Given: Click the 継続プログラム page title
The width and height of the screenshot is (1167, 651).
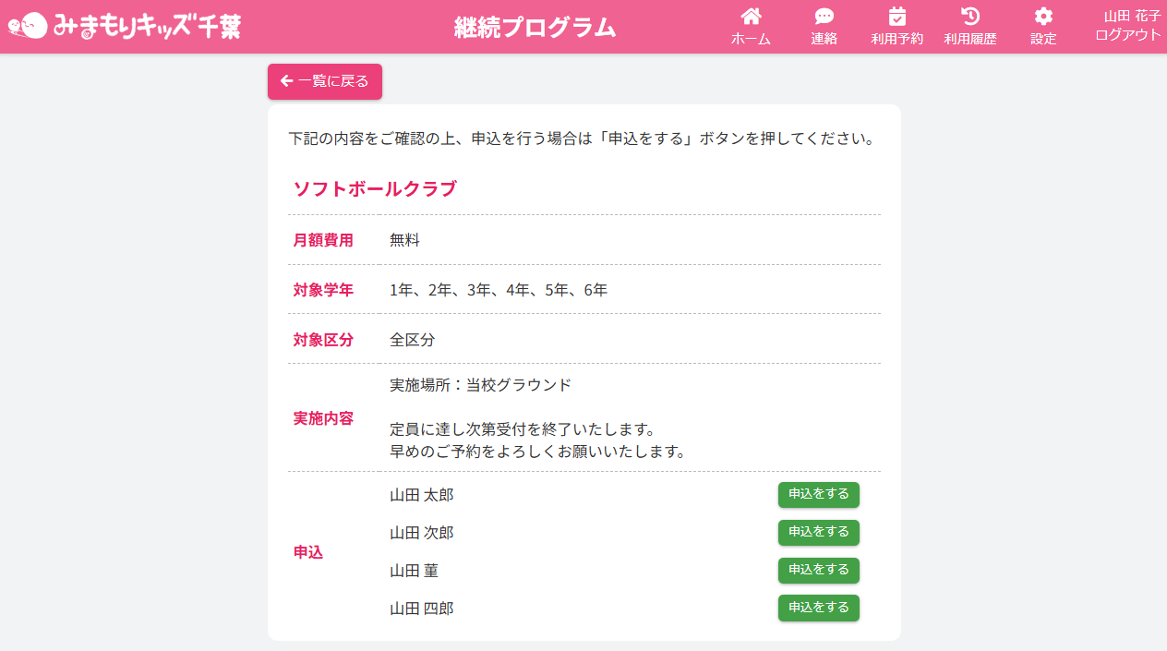Looking at the screenshot, I should tap(535, 28).
